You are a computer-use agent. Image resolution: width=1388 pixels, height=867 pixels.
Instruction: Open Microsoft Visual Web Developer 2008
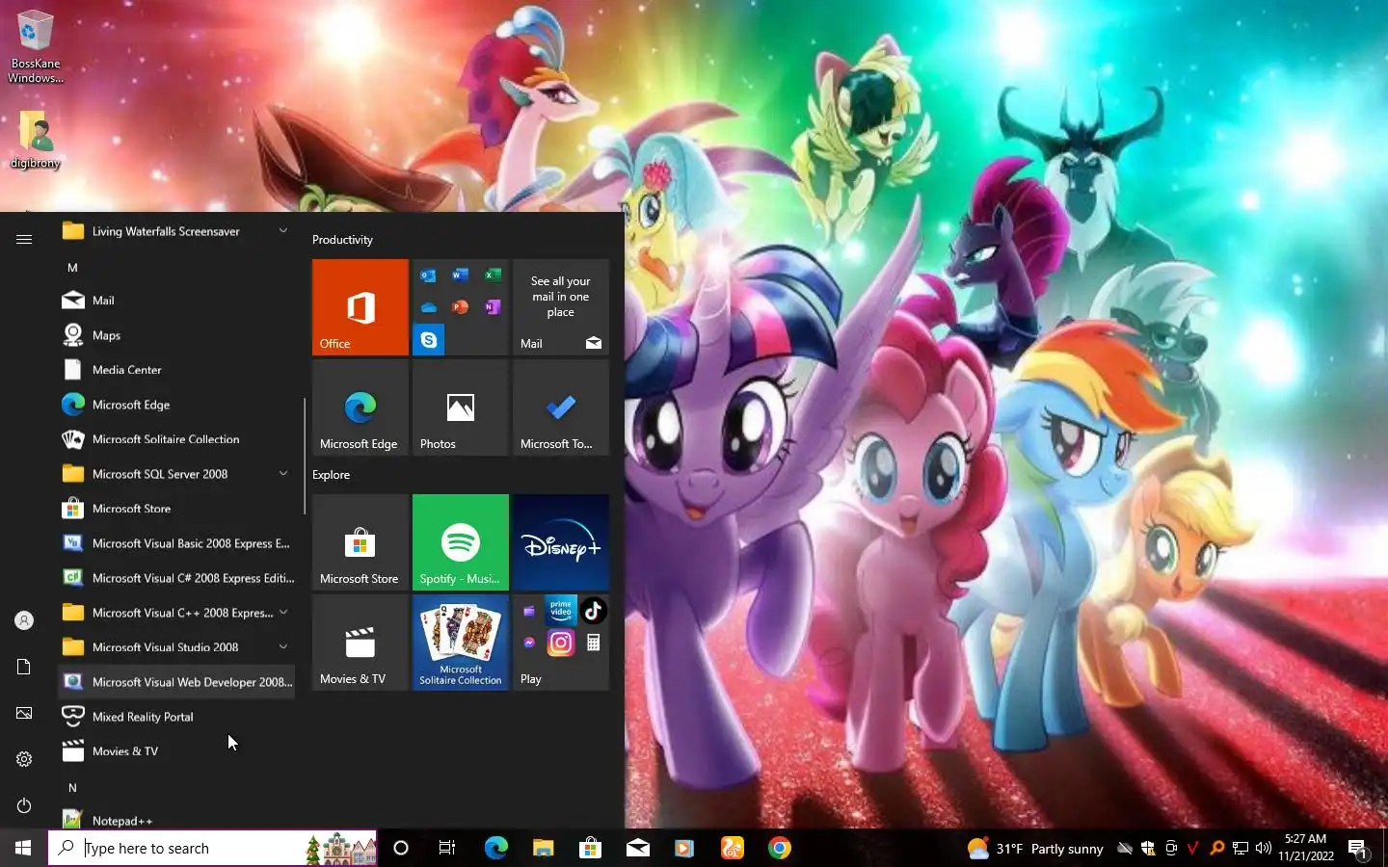tap(176, 682)
